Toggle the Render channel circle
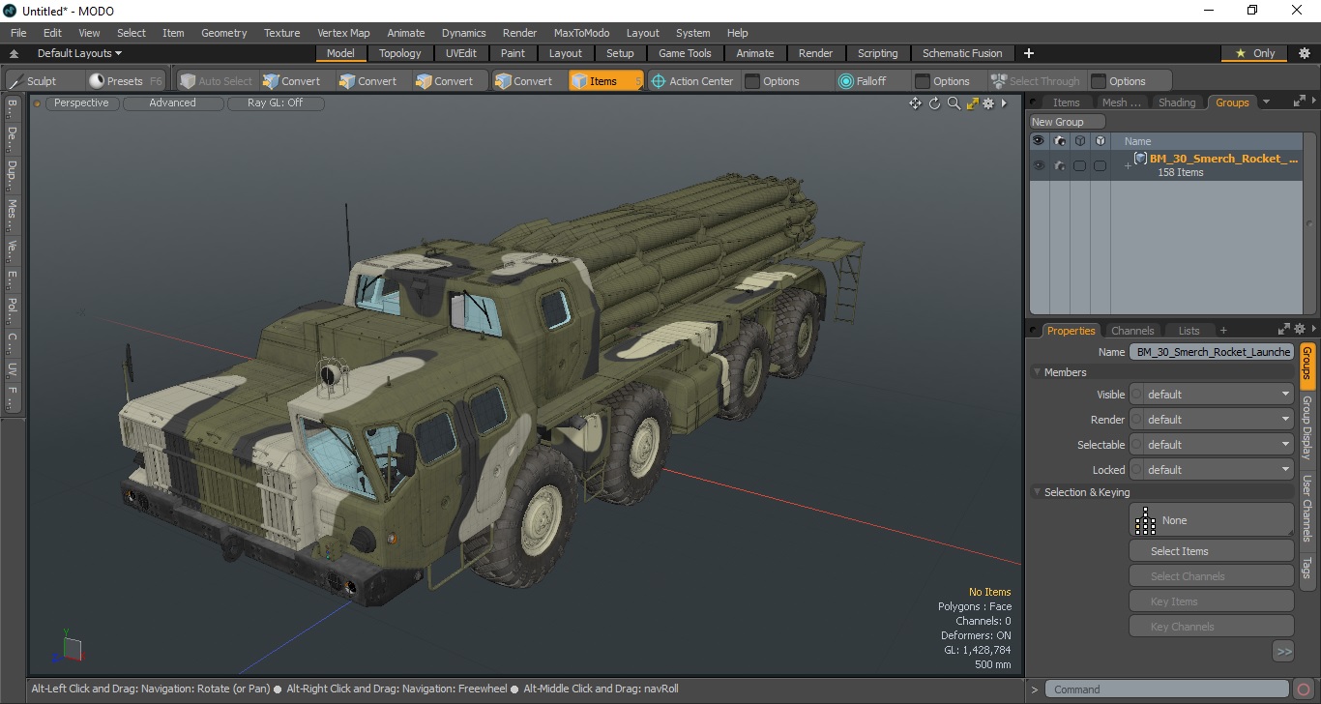The height and width of the screenshot is (704, 1321). tap(1136, 420)
